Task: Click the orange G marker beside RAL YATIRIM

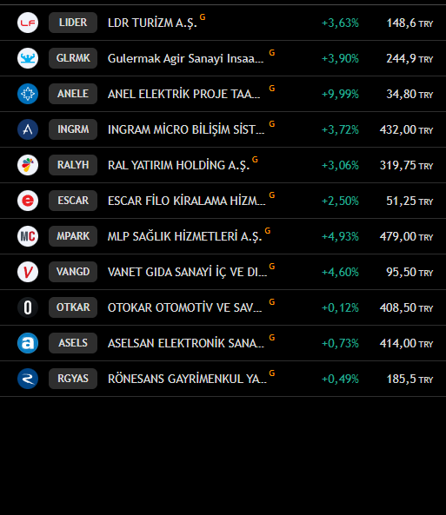Action: pyautogui.click(x=255, y=159)
